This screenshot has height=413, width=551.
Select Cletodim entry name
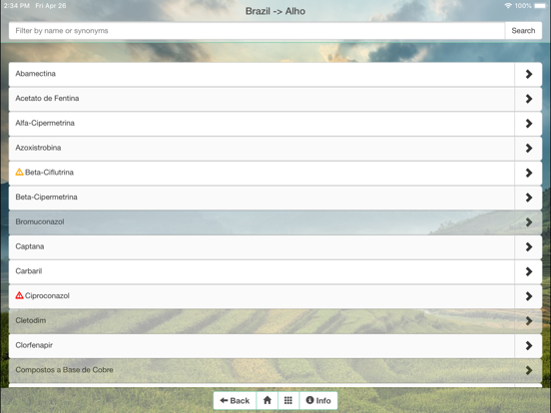[31, 320]
